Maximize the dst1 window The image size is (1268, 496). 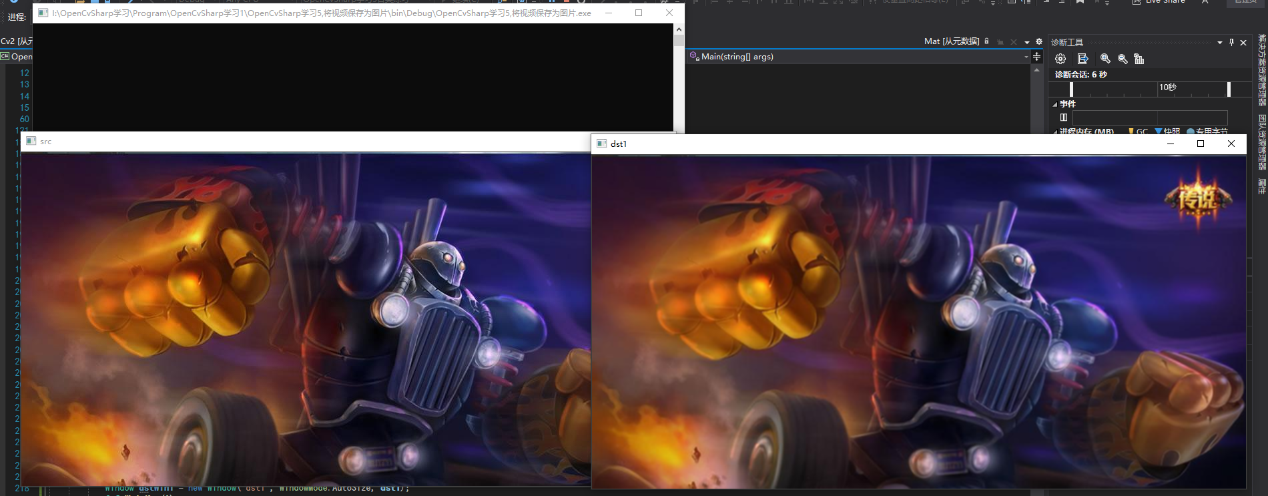click(1201, 144)
